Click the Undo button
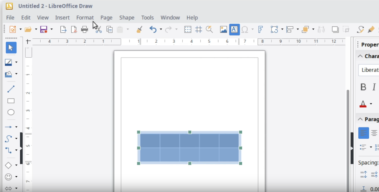This screenshot has height=192, width=379. [153, 29]
